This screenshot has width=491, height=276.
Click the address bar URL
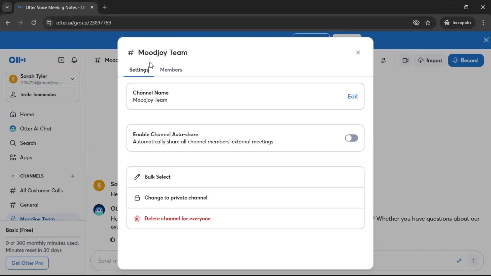(x=84, y=22)
